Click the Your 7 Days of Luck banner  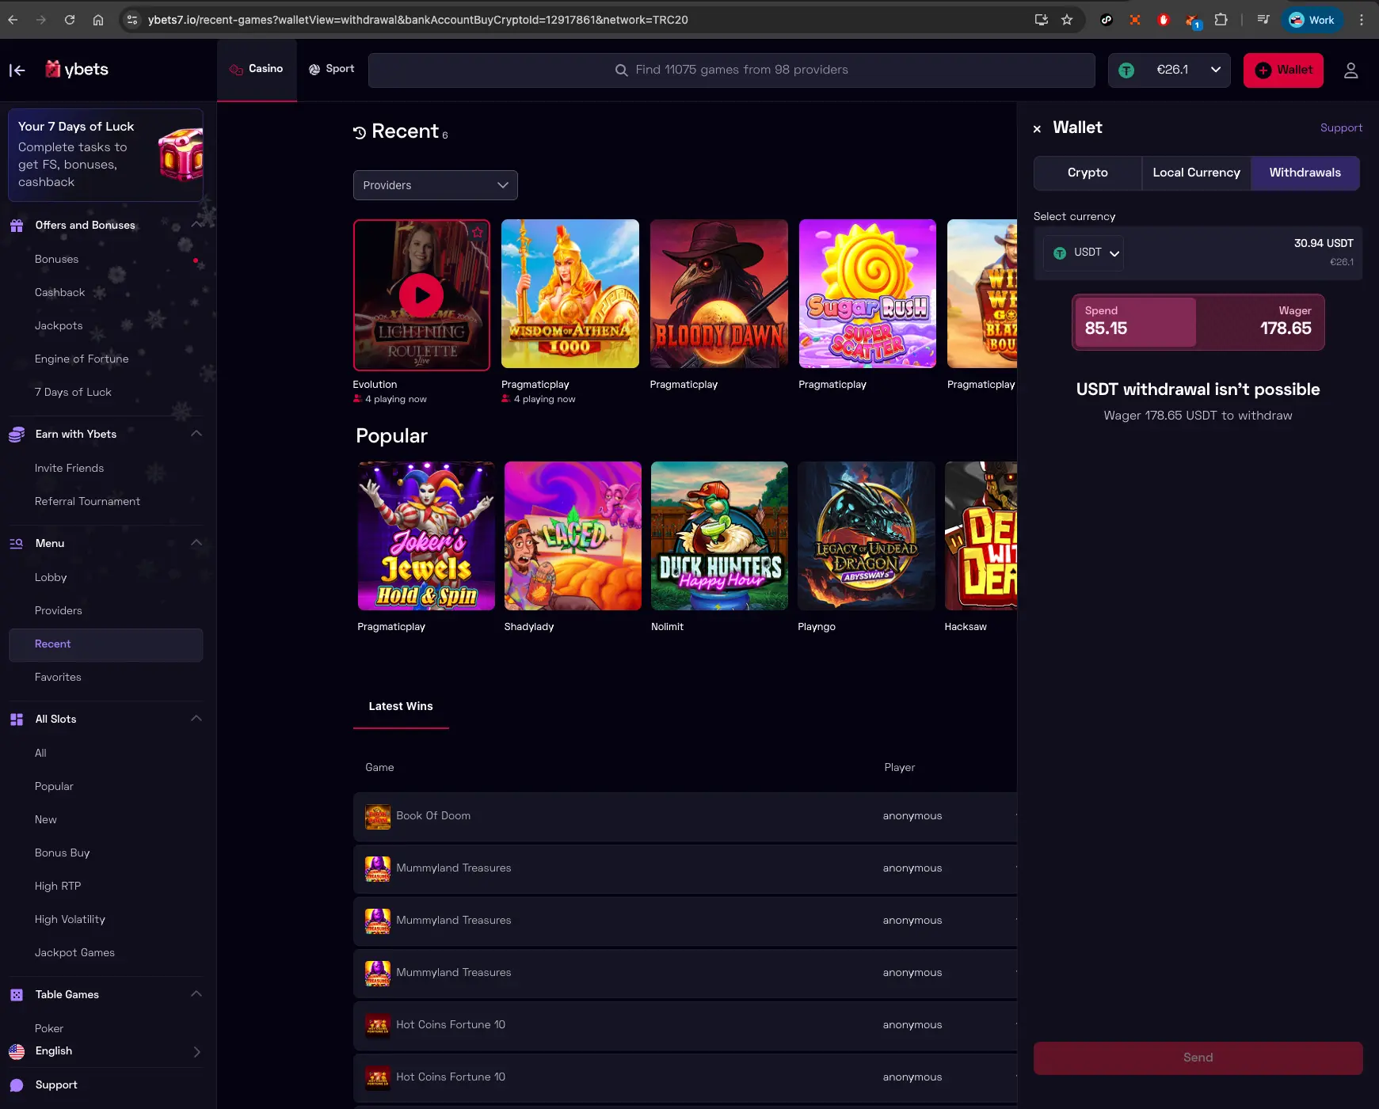(x=105, y=155)
